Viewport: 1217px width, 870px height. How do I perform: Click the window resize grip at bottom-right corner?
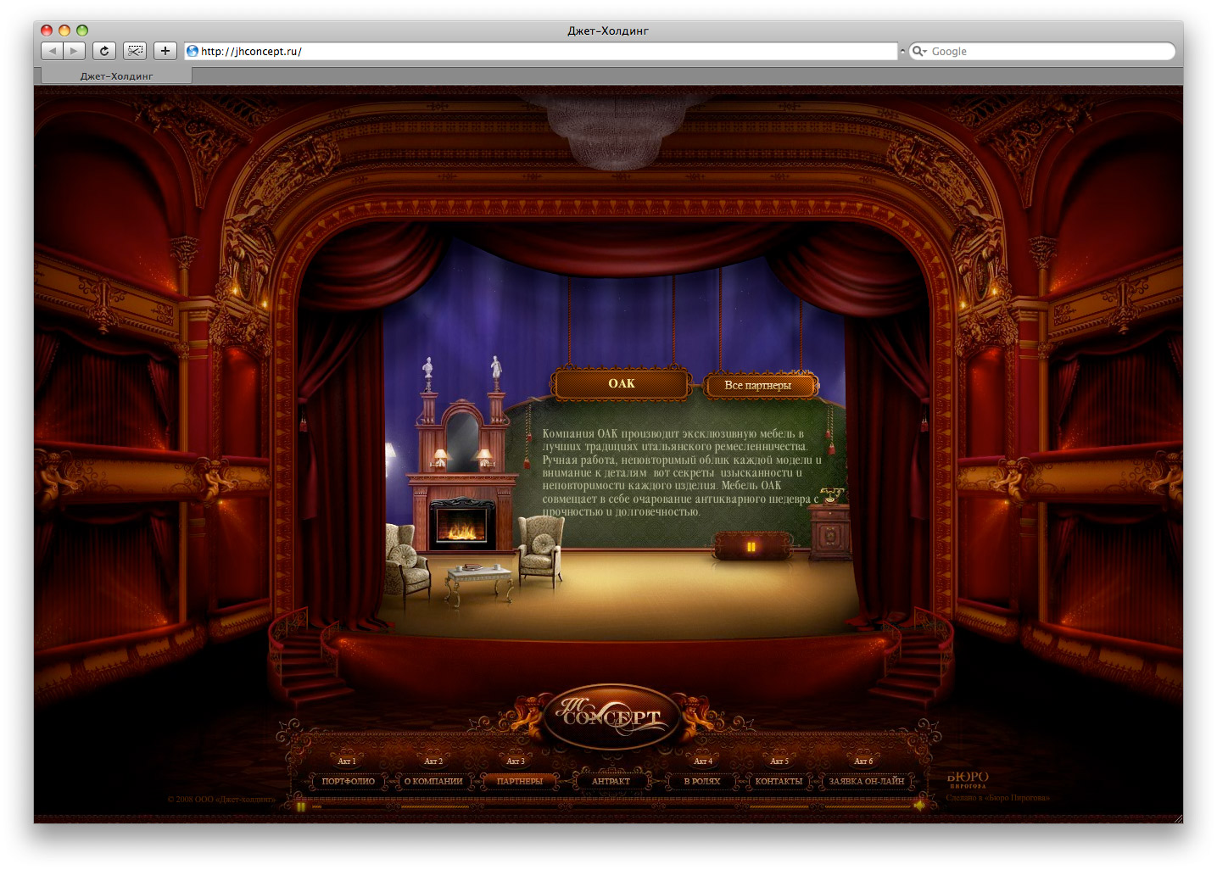click(x=1177, y=817)
